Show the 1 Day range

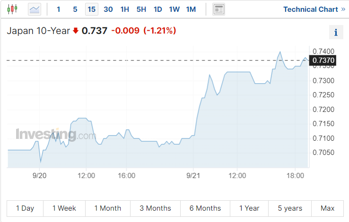(25, 208)
